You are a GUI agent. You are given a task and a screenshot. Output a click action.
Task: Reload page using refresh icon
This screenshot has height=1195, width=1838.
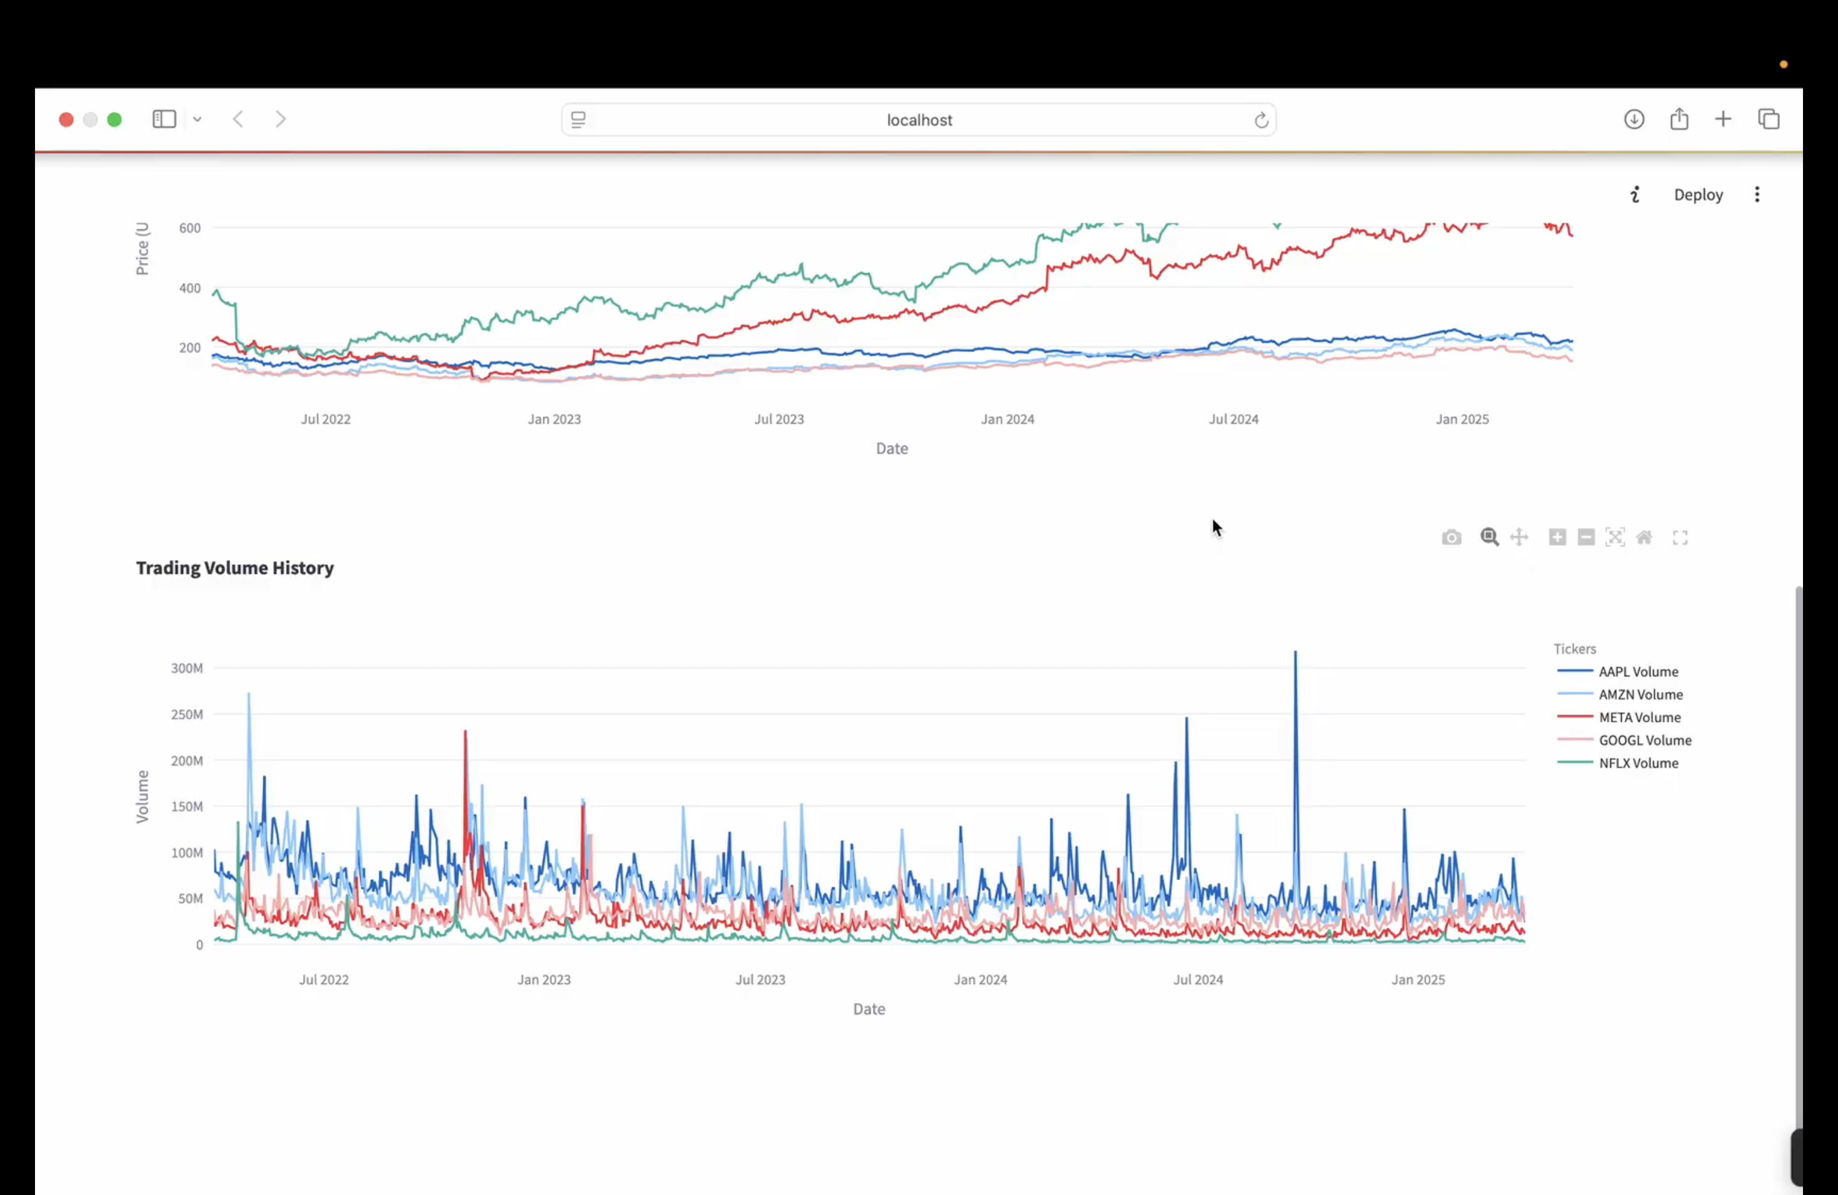point(1260,121)
